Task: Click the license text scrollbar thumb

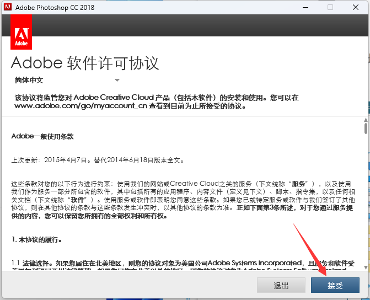Action: (x=366, y=128)
